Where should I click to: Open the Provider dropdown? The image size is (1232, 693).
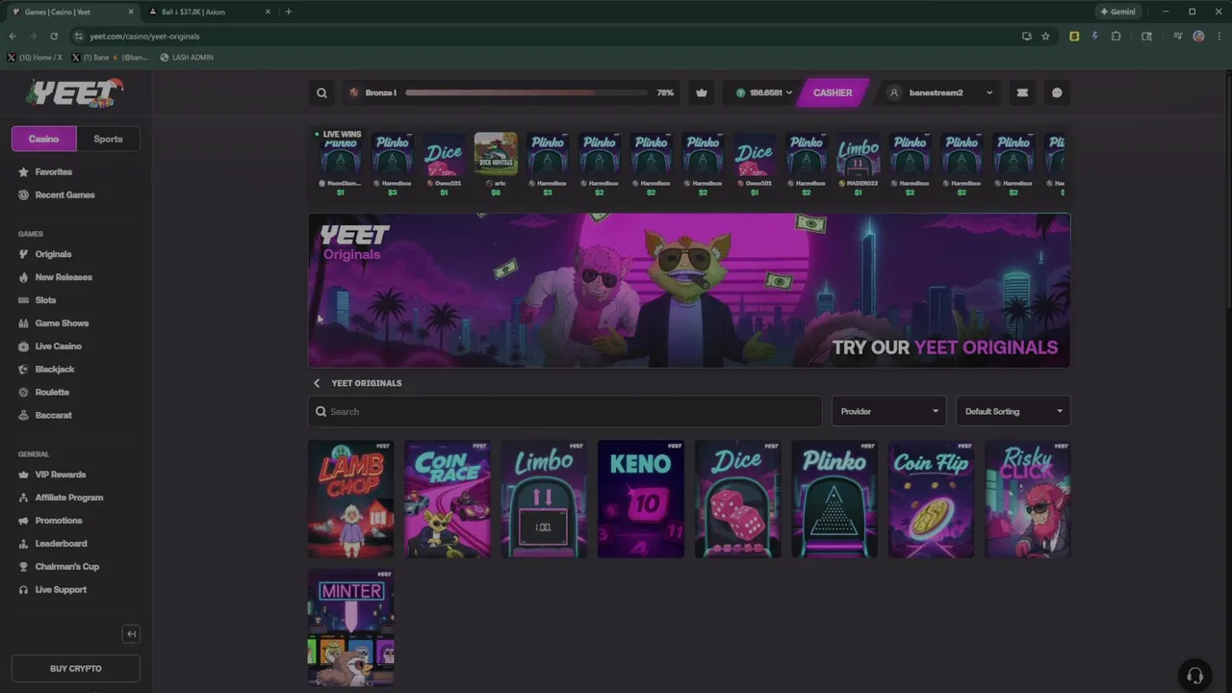point(888,411)
